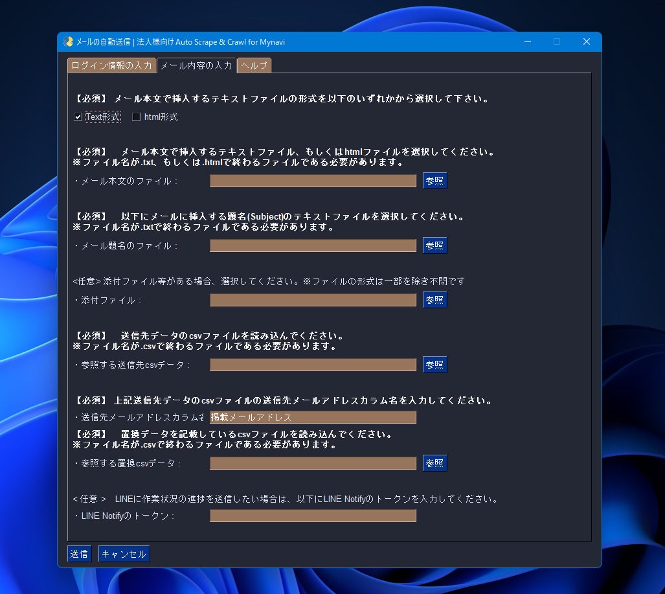
Task: Click the 参照する送信先csvデータ field
Action: (313, 365)
